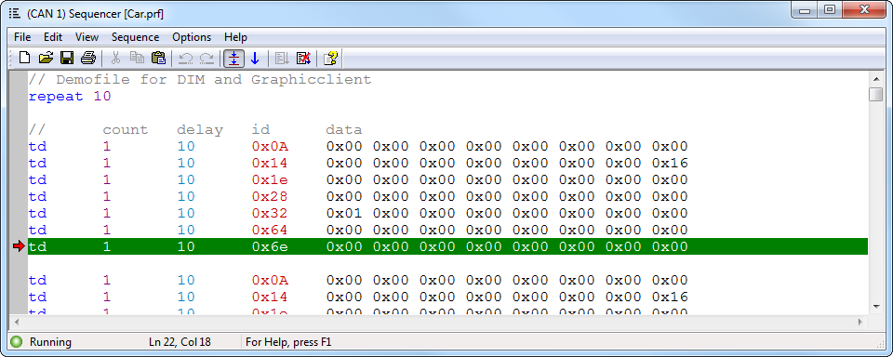Open the Sequence menu
Viewport: 893px width, 357px height.
[135, 37]
